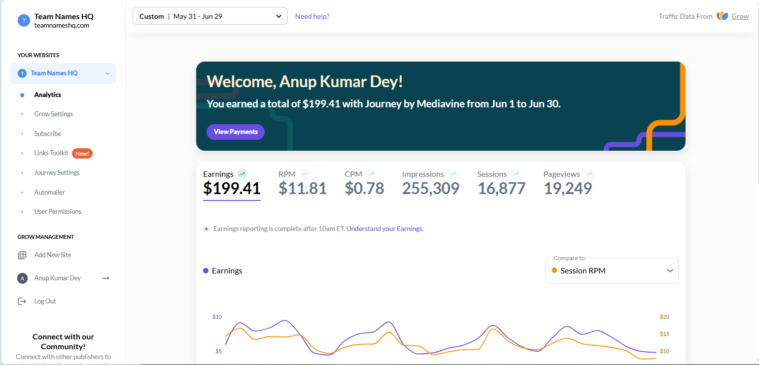This screenshot has height=365, width=759.
Task: Open User Permissions in the sidebar
Action: [x=58, y=211]
